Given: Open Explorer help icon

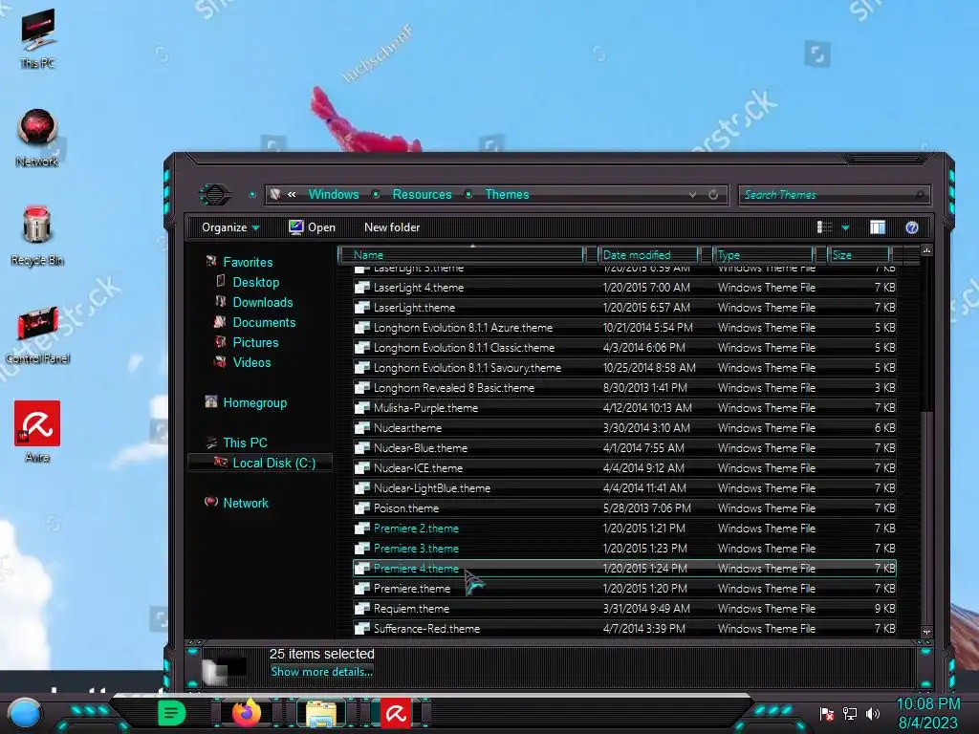Looking at the screenshot, I should coord(911,227).
